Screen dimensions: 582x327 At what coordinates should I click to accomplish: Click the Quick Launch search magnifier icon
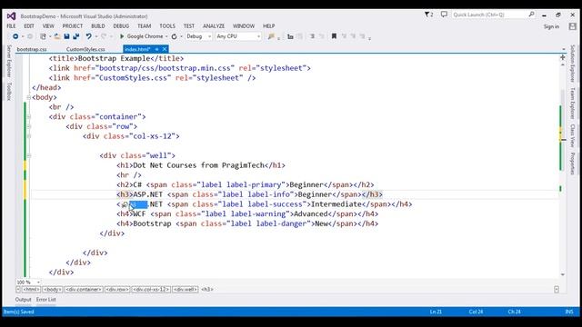point(531,15)
